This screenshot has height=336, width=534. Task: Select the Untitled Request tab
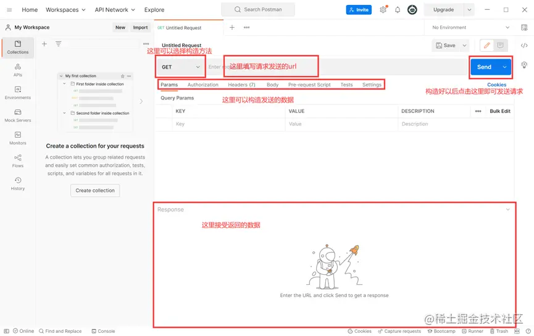click(x=189, y=28)
